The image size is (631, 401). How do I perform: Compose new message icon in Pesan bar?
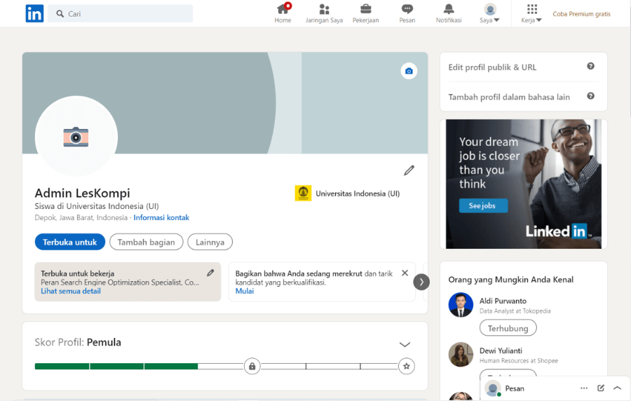(x=601, y=388)
